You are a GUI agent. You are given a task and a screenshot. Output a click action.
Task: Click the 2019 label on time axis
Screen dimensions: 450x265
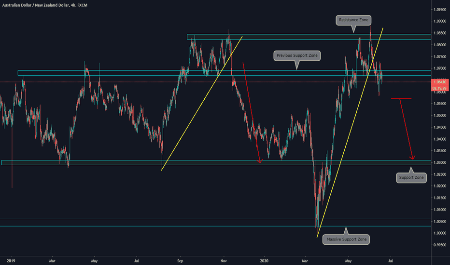(x=11, y=261)
